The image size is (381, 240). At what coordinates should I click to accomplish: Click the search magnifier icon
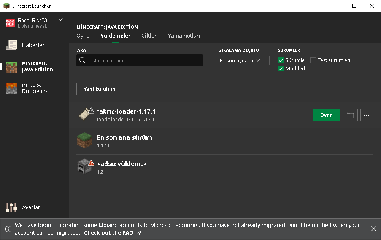(83, 60)
